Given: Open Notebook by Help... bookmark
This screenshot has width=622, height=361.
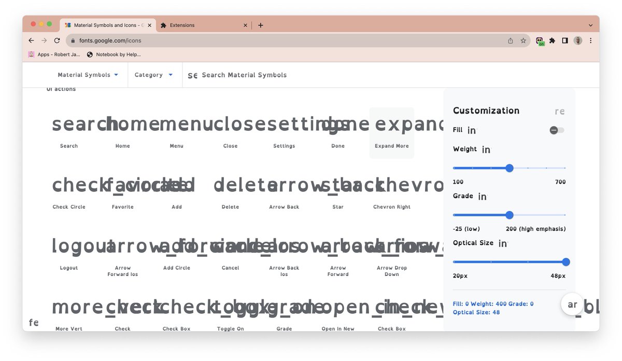Looking at the screenshot, I should [114, 54].
